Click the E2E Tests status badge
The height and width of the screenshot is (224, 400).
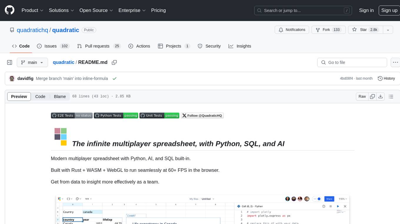tap(72, 116)
